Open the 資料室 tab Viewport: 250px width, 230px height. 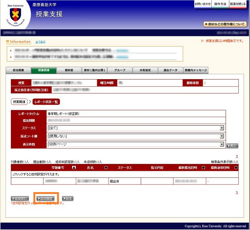[x=69, y=70]
